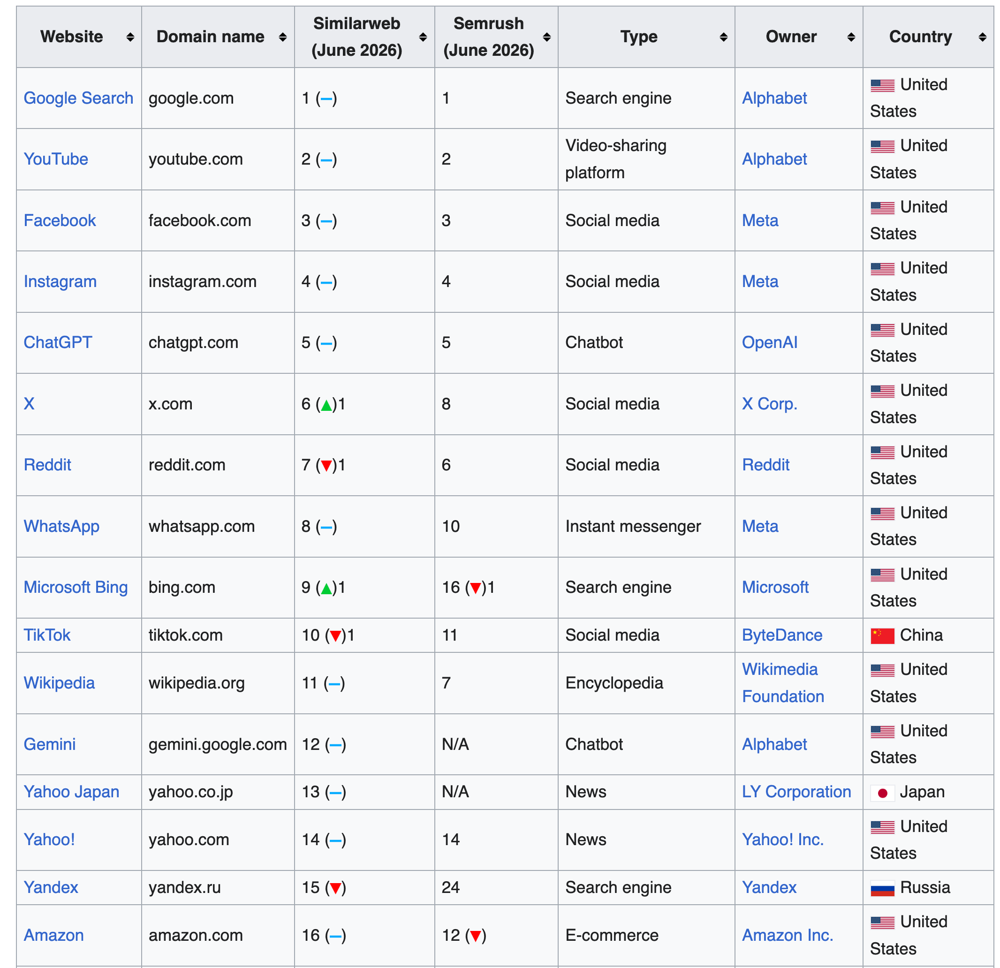Sort by Country column arrows
The width and height of the screenshot is (1000, 968).
click(x=983, y=37)
